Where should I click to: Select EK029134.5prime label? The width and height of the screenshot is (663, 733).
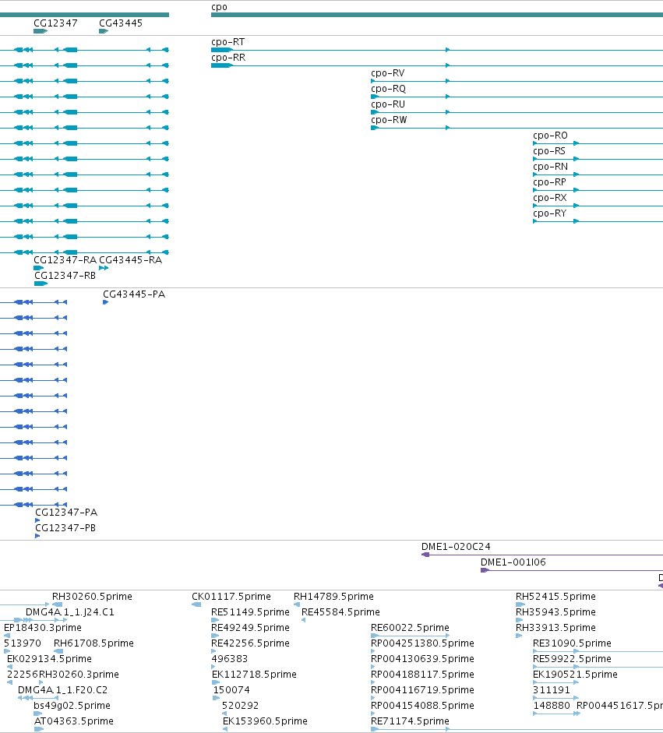pyautogui.click(x=49, y=659)
